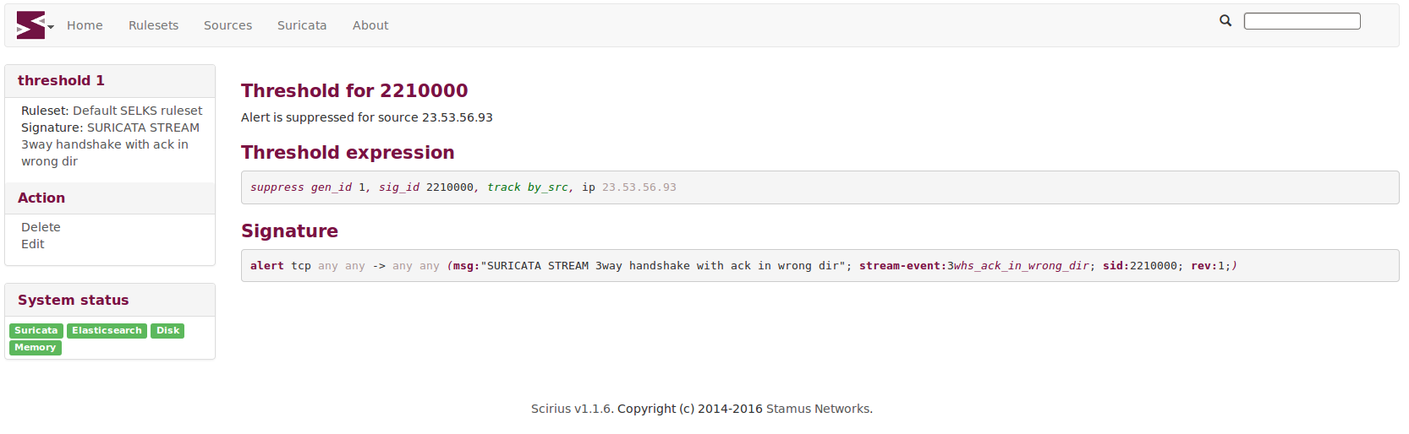This screenshot has height=434, width=1409.
Task: Click the Disk status badge
Action: [167, 331]
